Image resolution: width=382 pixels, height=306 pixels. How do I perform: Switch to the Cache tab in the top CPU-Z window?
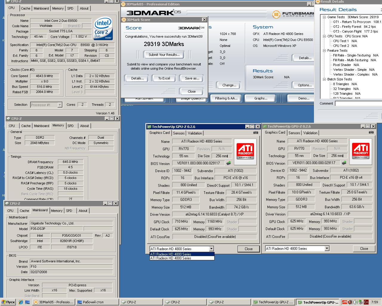[x=25, y=8]
